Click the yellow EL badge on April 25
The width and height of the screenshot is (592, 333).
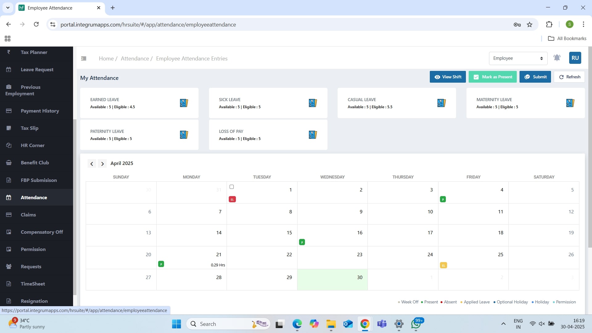443,265
